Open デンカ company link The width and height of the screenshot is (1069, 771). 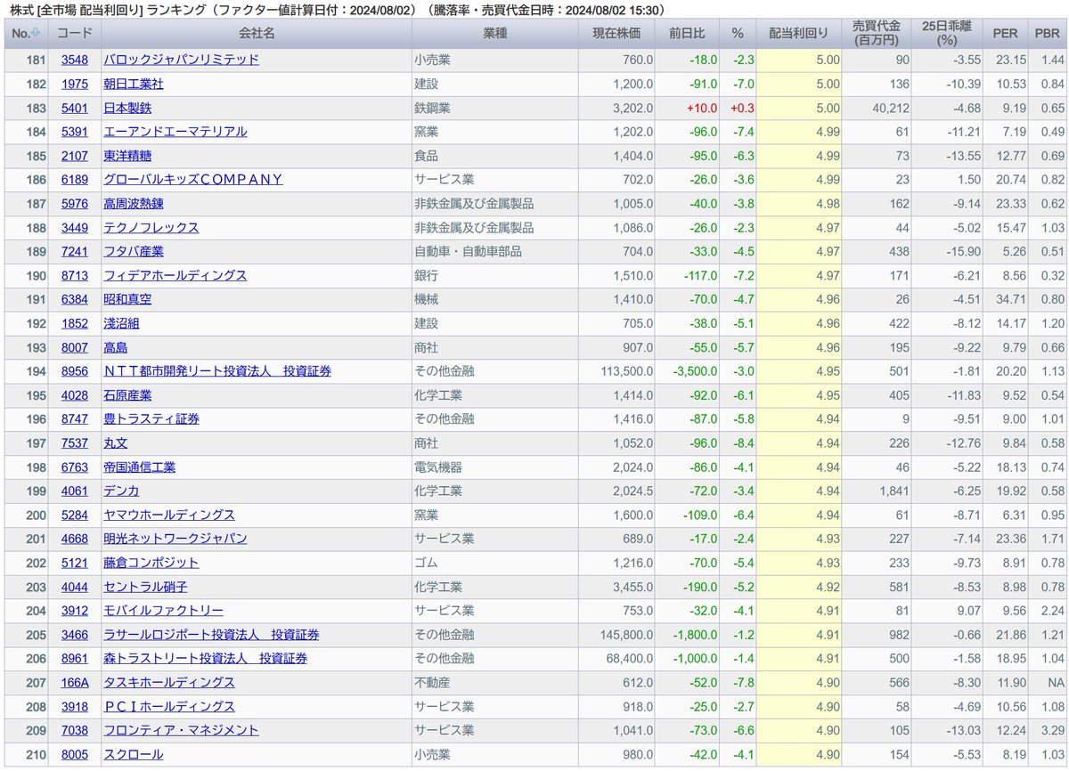[121, 491]
